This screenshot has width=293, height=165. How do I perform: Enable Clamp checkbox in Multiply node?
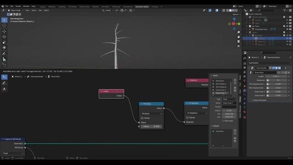tap(142, 118)
